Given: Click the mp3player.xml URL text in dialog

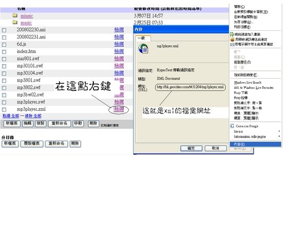Looking at the screenshot, I should point(190,87).
